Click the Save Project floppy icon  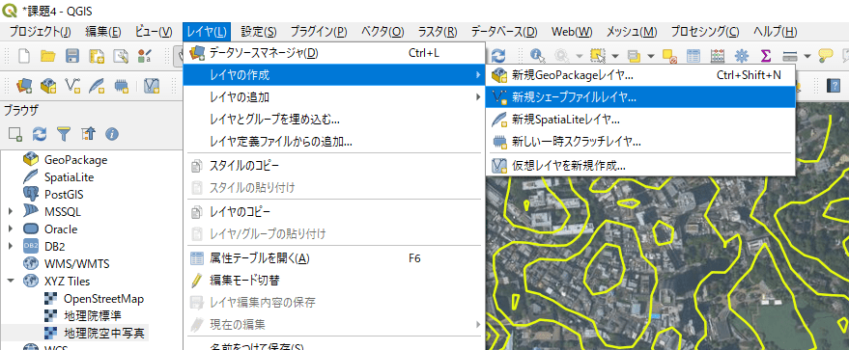coord(72,56)
